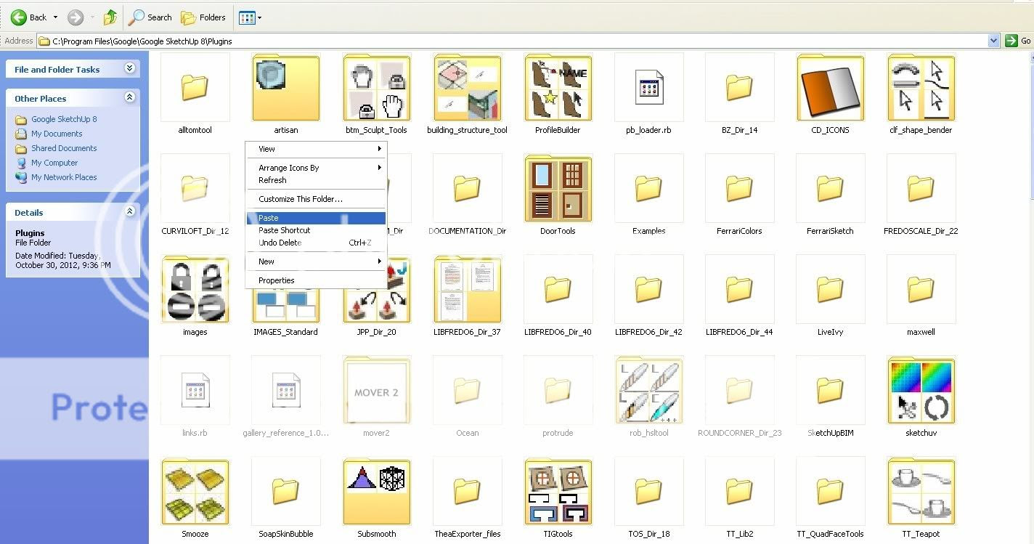Click the Go button
The height and width of the screenshot is (544, 1034).
coord(1018,41)
